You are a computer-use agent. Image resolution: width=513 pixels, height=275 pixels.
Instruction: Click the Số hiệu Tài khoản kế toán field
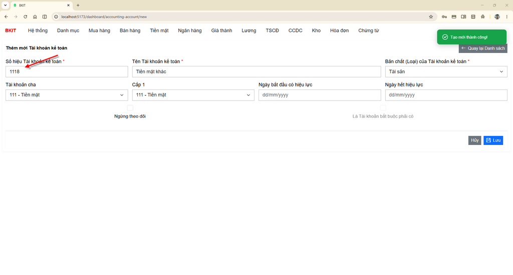pyautogui.click(x=67, y=71)
